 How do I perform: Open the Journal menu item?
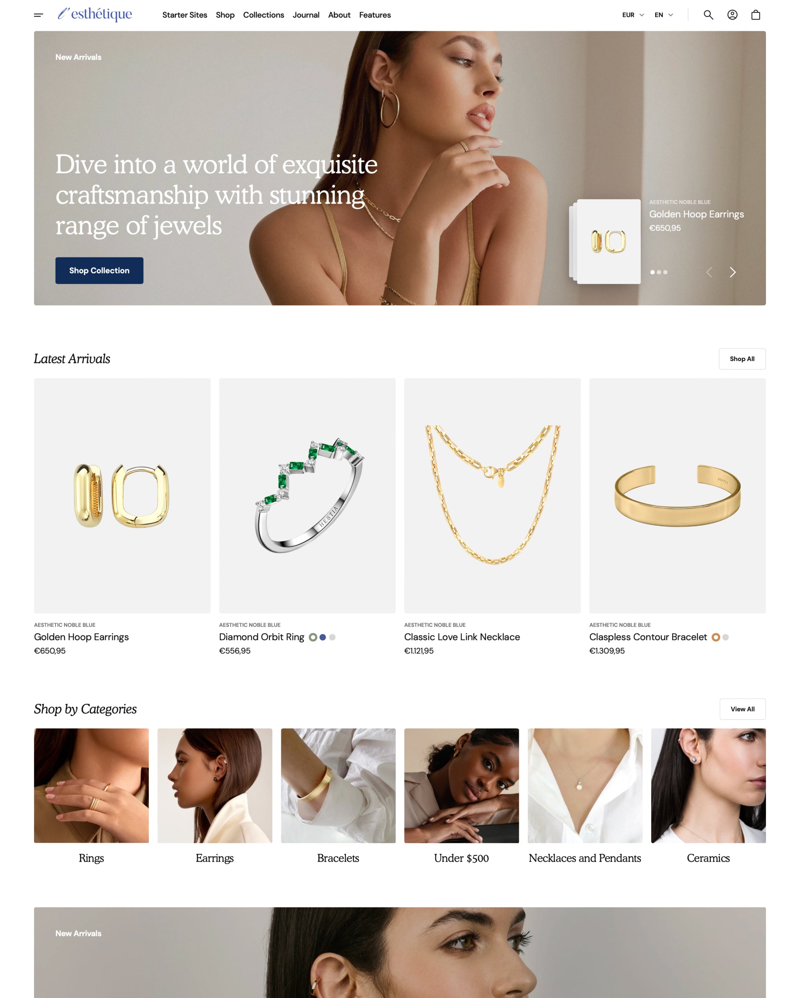pos(304,15)
